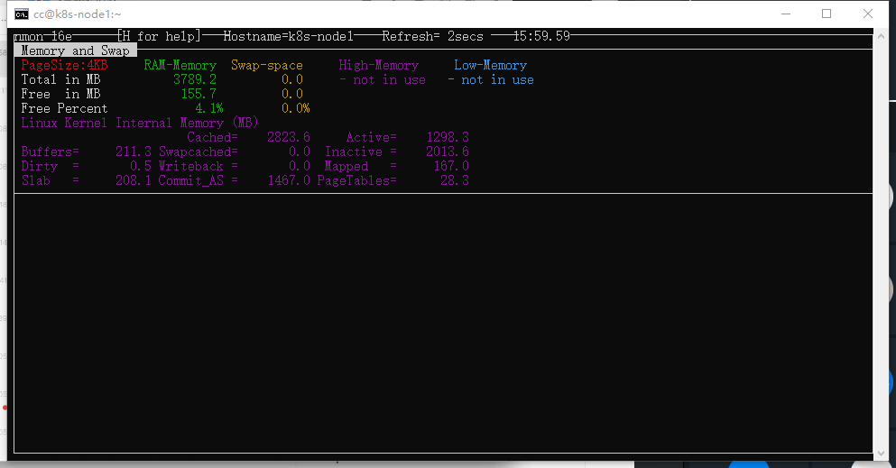Click swap free percent 0.0%

coord(295,108)
